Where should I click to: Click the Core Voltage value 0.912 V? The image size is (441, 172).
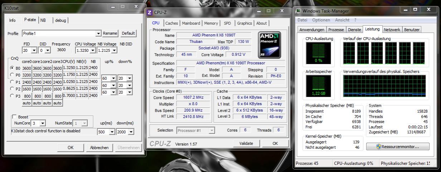pyautogui.click(x=238, y=54)
